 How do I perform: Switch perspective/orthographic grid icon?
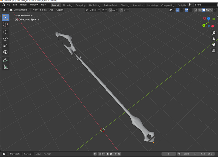click(214, 51)
